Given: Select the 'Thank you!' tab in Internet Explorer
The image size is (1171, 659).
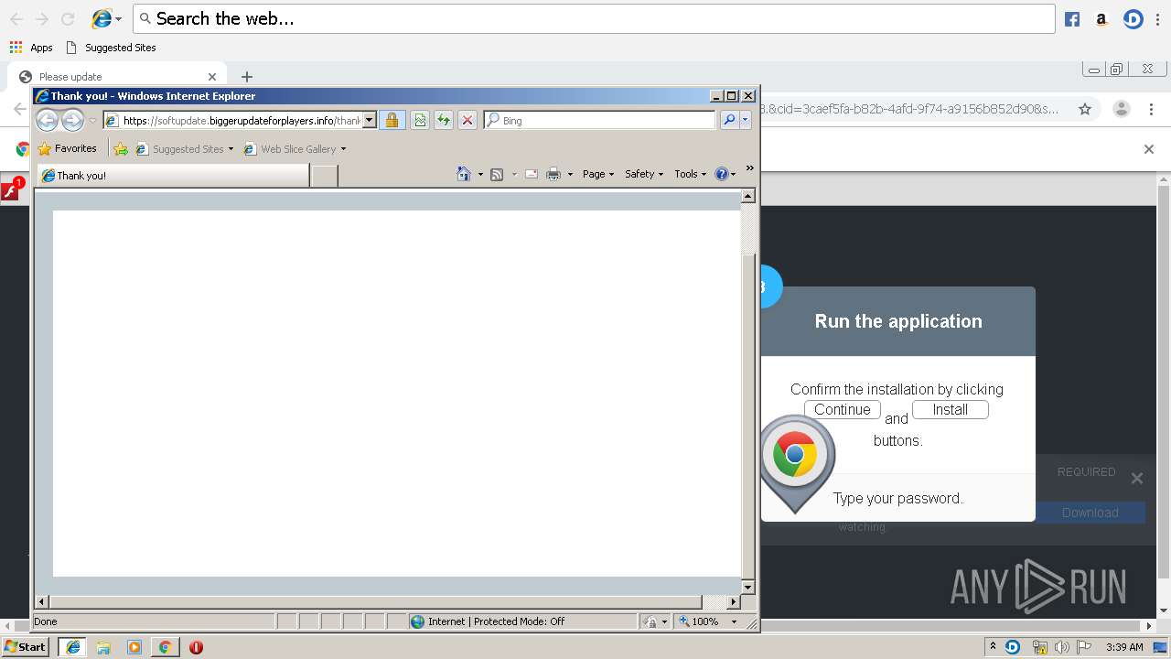Looking at the screenshot, I should pos(172,175).
